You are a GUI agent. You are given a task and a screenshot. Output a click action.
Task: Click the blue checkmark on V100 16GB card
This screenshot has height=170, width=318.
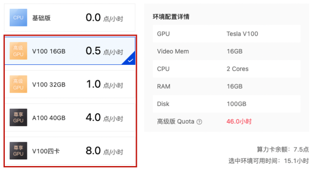130,60
